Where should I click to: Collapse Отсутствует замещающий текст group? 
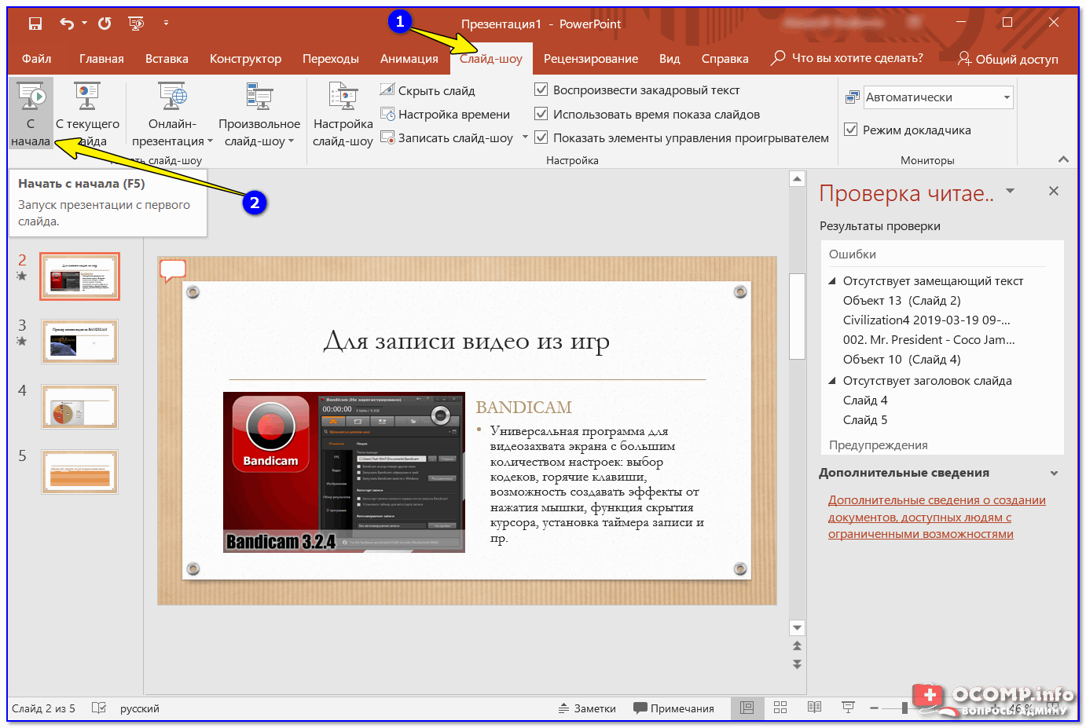(x=833, y=280)
